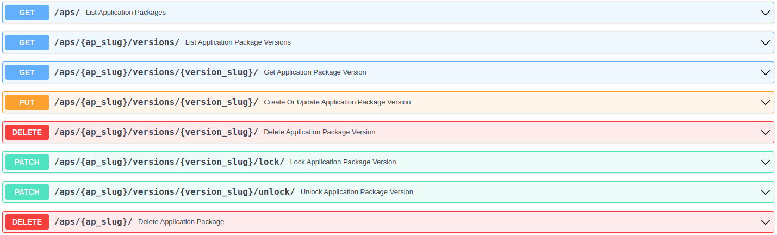777x235 pixels.
Task: Click the 'Delete Application Package' description
Action: point(181,222)
